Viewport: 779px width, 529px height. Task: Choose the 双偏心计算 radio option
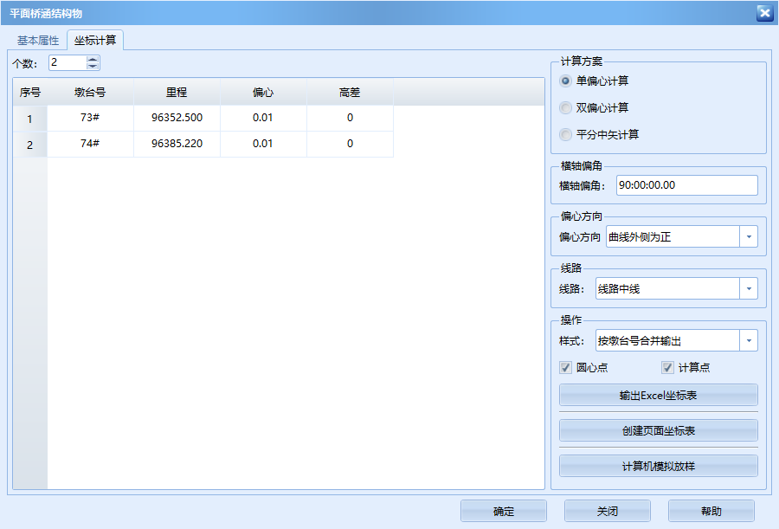point(566,108)
